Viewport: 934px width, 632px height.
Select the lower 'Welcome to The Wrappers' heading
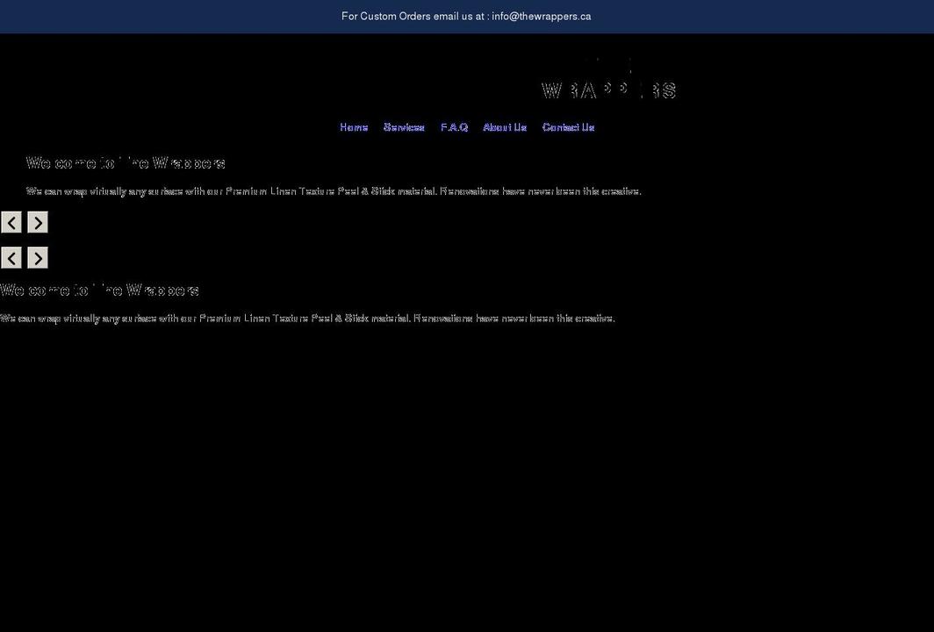99,290
